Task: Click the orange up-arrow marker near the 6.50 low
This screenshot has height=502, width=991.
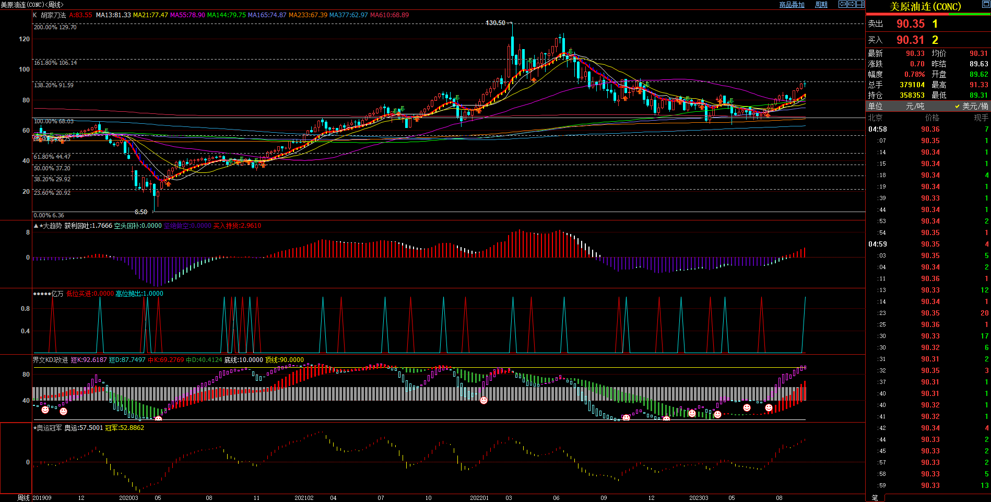Action: click(168, 184)
